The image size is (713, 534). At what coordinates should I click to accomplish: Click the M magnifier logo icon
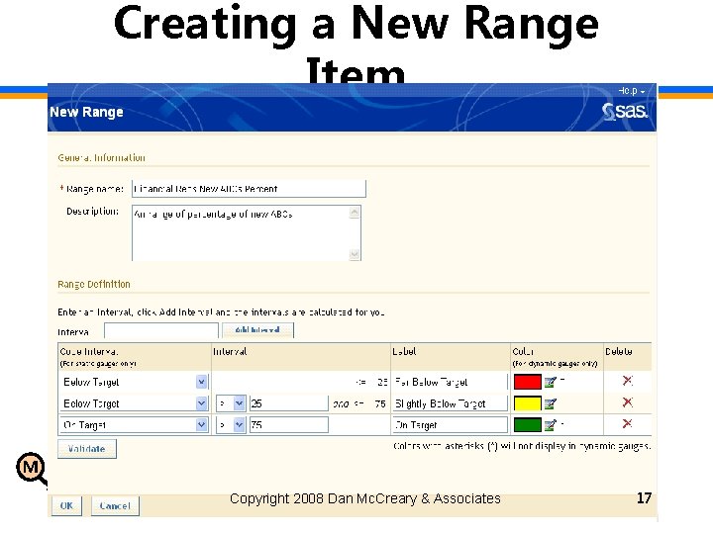coord(32,468)
